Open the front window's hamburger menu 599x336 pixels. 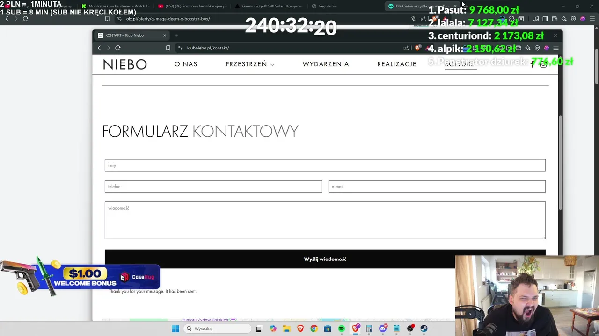pyautogui.click(x=556, y=48)
